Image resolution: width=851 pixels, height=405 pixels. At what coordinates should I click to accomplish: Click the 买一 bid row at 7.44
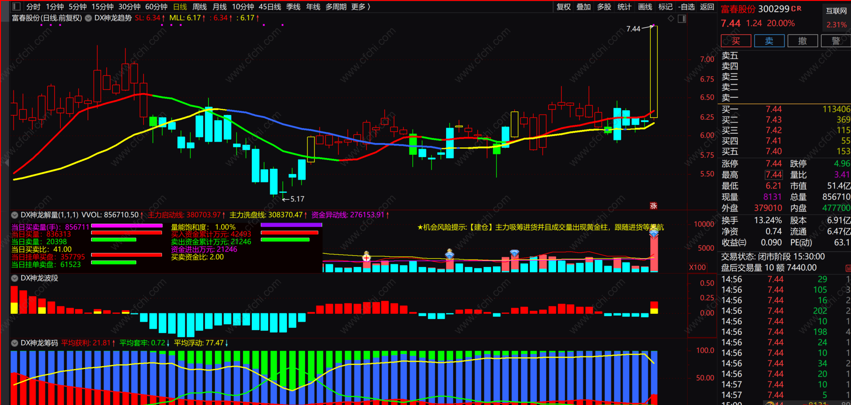(x=785, y=109)
